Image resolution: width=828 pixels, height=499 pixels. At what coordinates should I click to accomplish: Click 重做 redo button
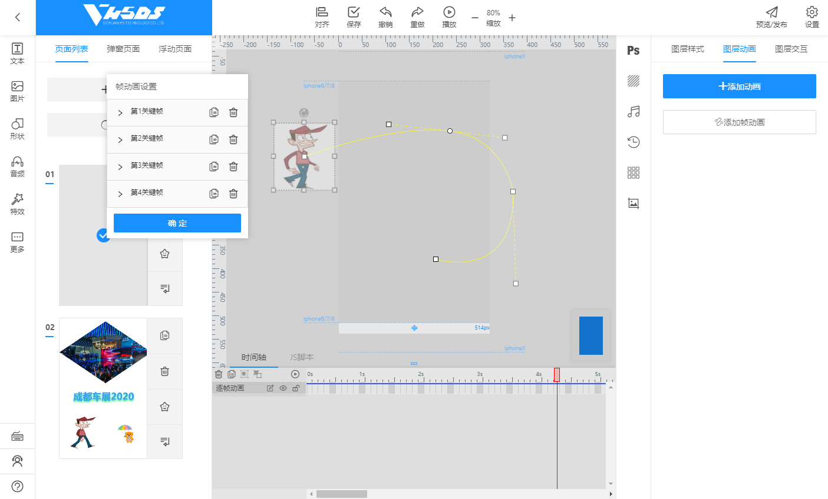pyautogui.click(x=417, y=17)
